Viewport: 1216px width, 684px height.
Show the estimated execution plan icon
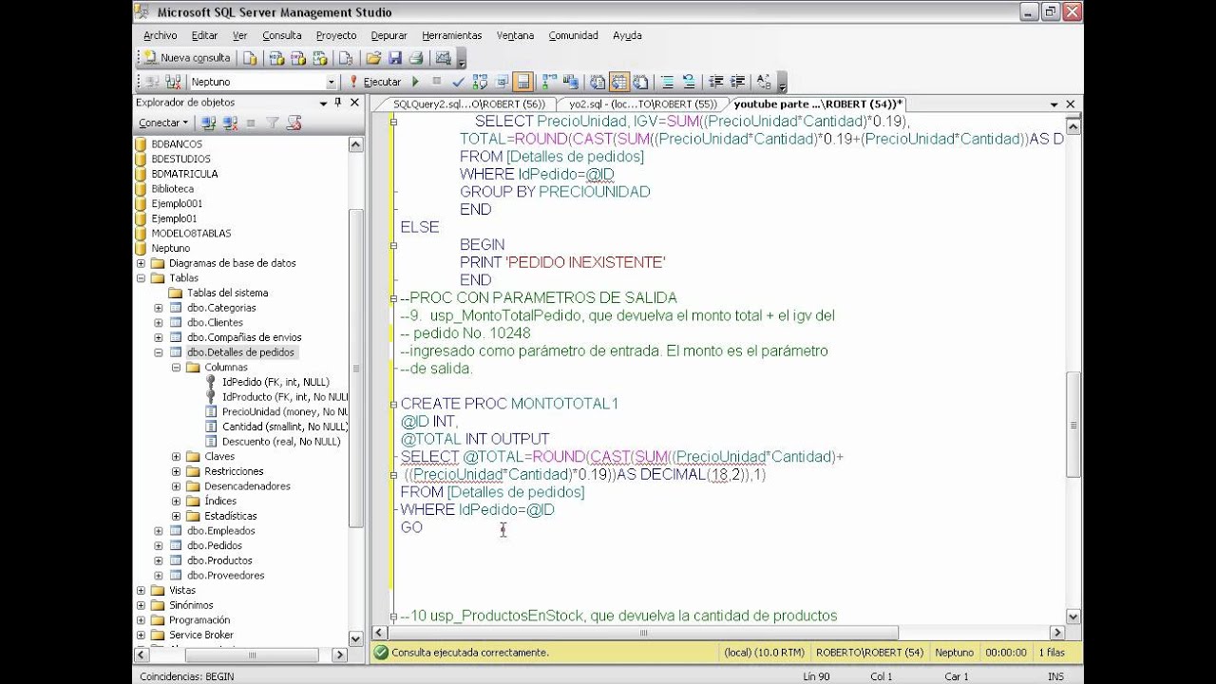[480, 83]
